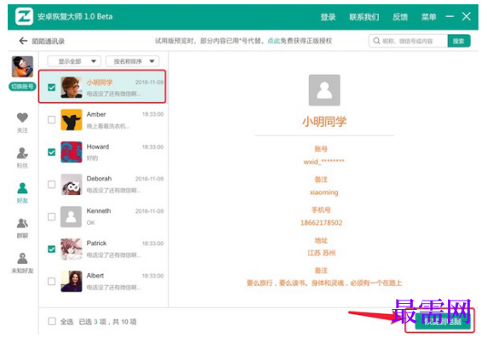Open the 登录 login menu item
Viewport: 487px width, 338px height.
click(x=328, y=17)
